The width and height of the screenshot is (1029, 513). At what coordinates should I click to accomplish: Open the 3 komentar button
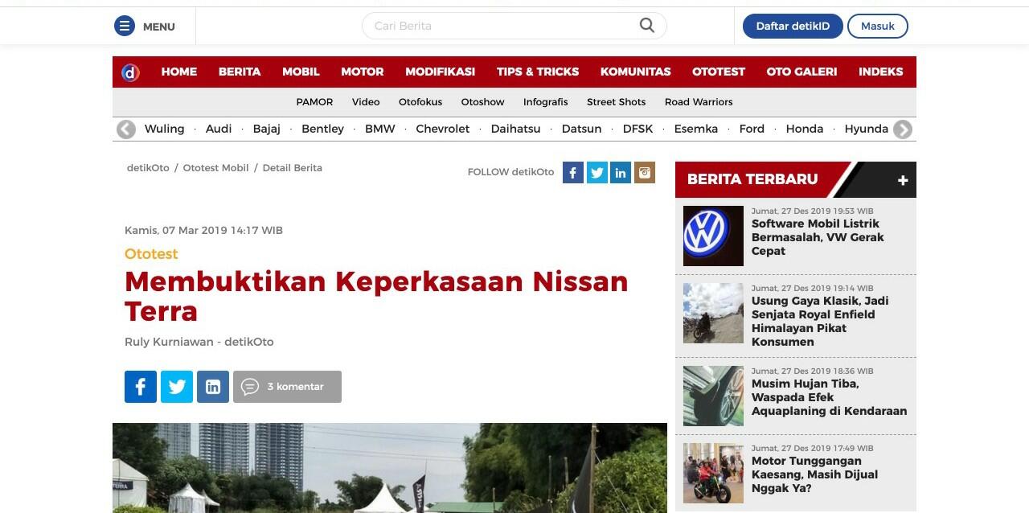point(287,387)
